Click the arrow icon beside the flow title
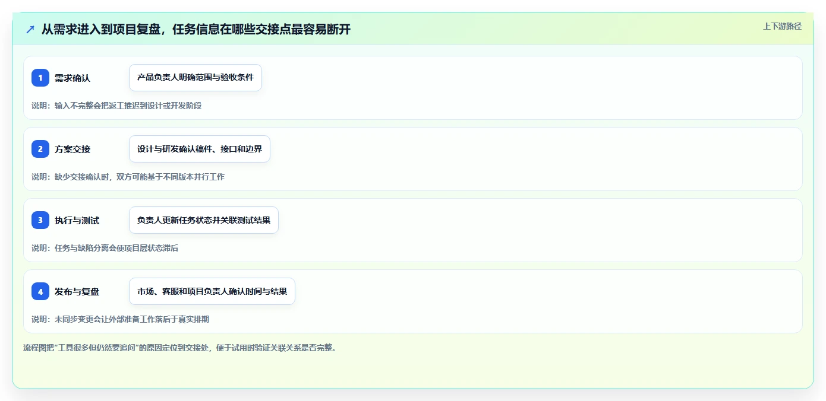Viewport: 826px width, 401px height. pyautogui.click(x=30, y=29)
